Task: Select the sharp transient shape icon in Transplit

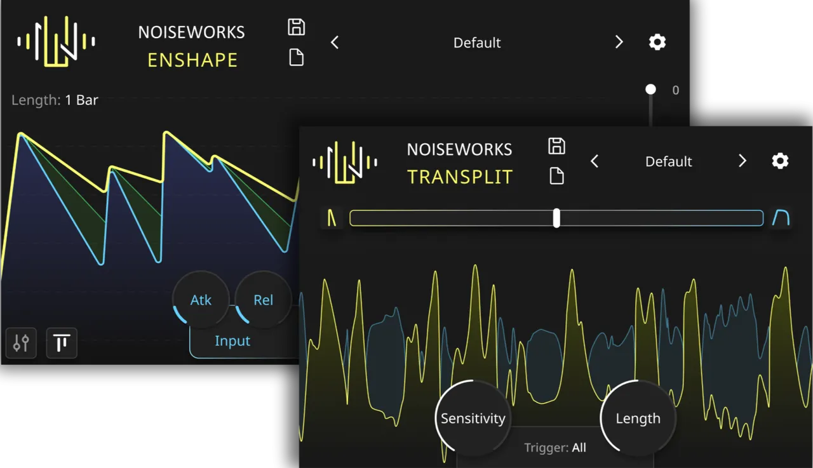Action: tap(331, 218)
